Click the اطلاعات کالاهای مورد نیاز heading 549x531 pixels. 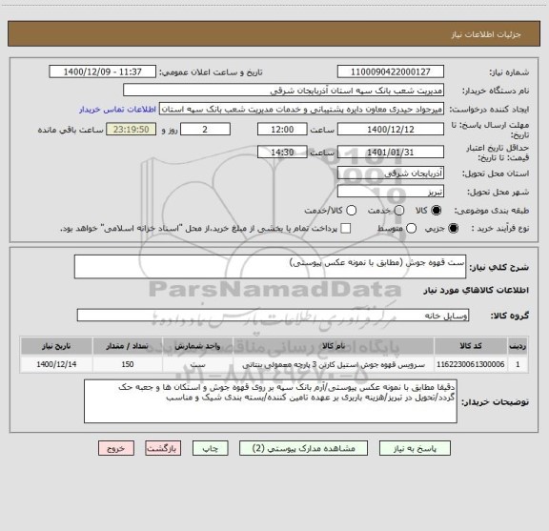pos(477,291)
